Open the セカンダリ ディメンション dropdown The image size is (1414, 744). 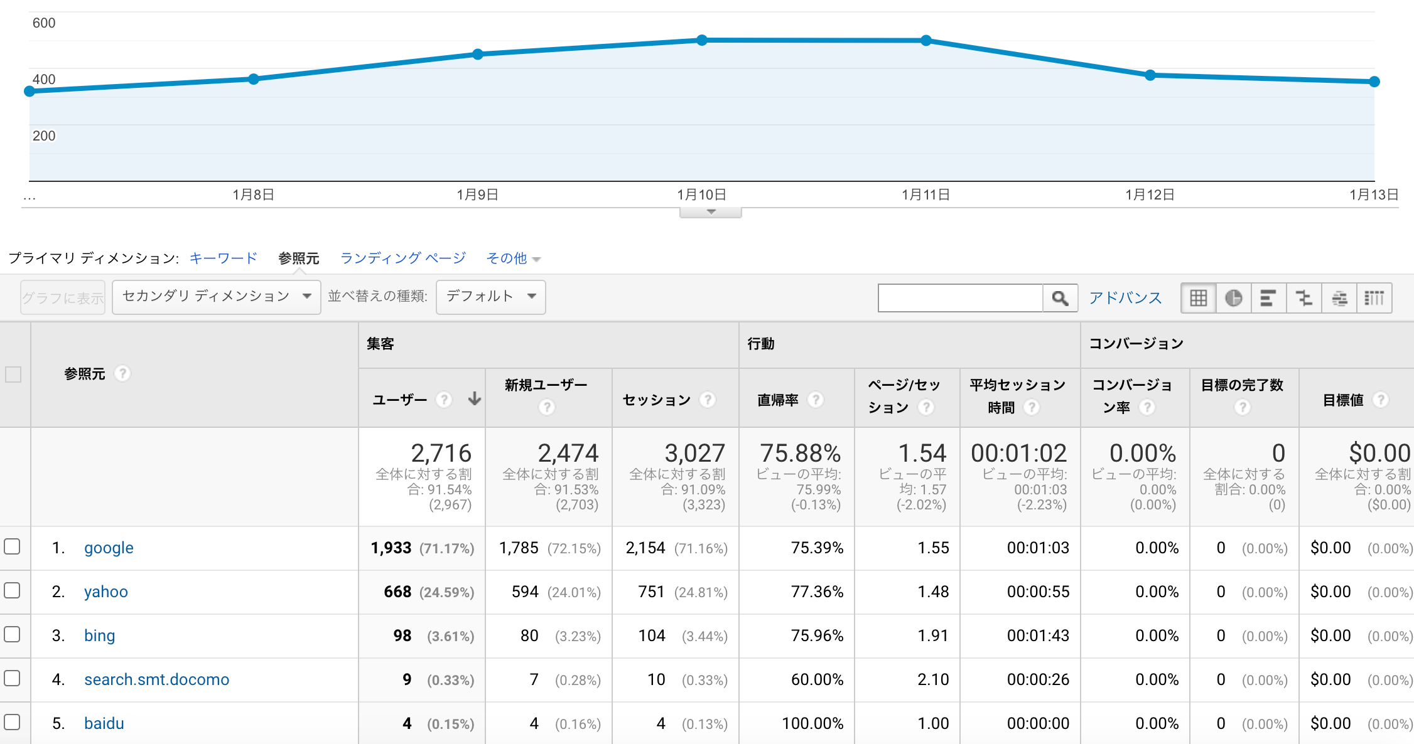(x=216, y=297)
